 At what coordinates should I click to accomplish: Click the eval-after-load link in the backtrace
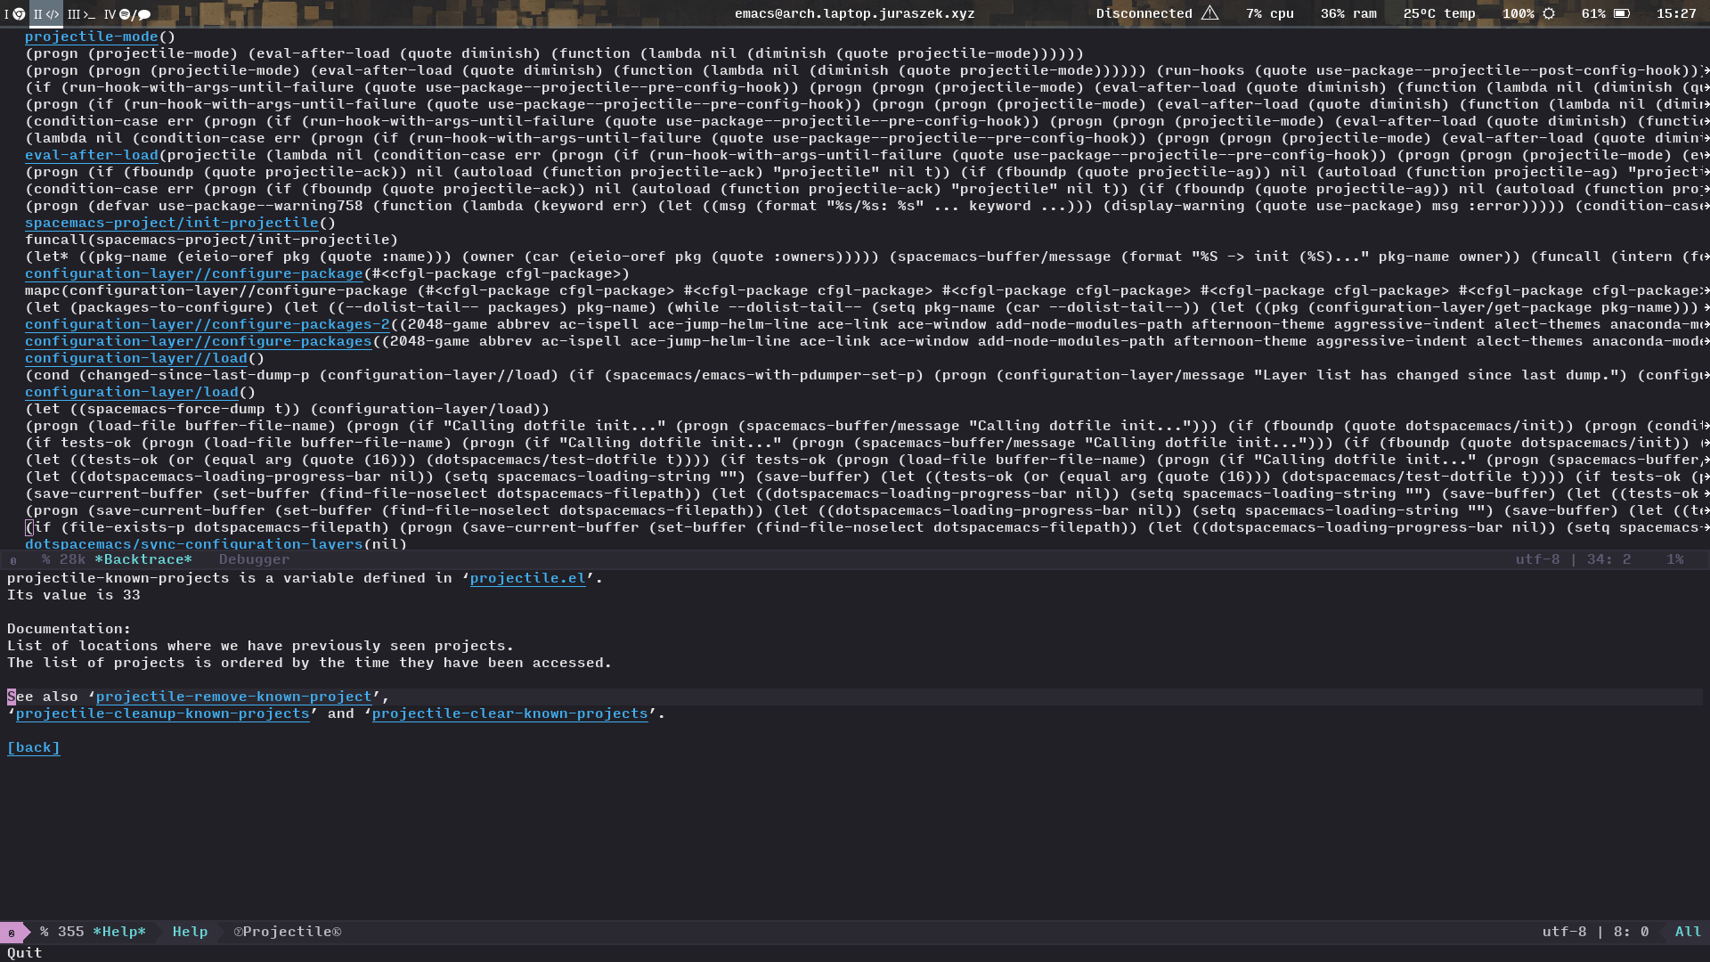(94, 155)
